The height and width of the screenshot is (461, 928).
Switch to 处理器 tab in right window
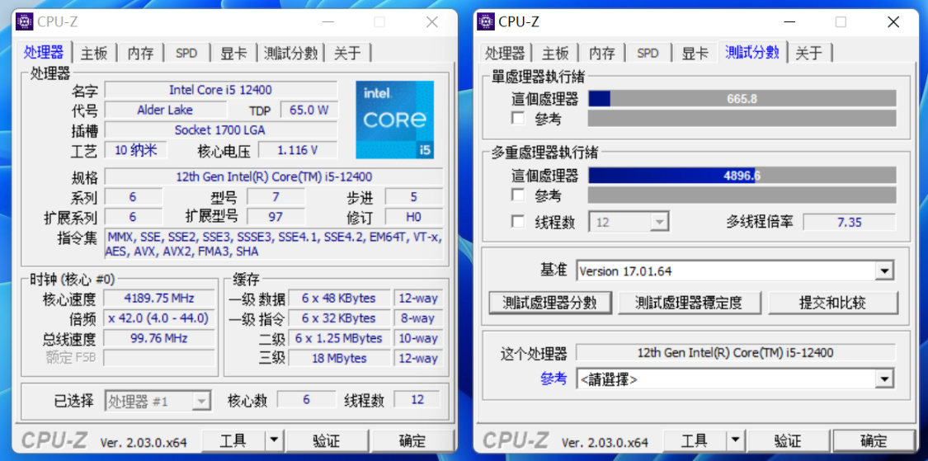[x=505, y=54]
